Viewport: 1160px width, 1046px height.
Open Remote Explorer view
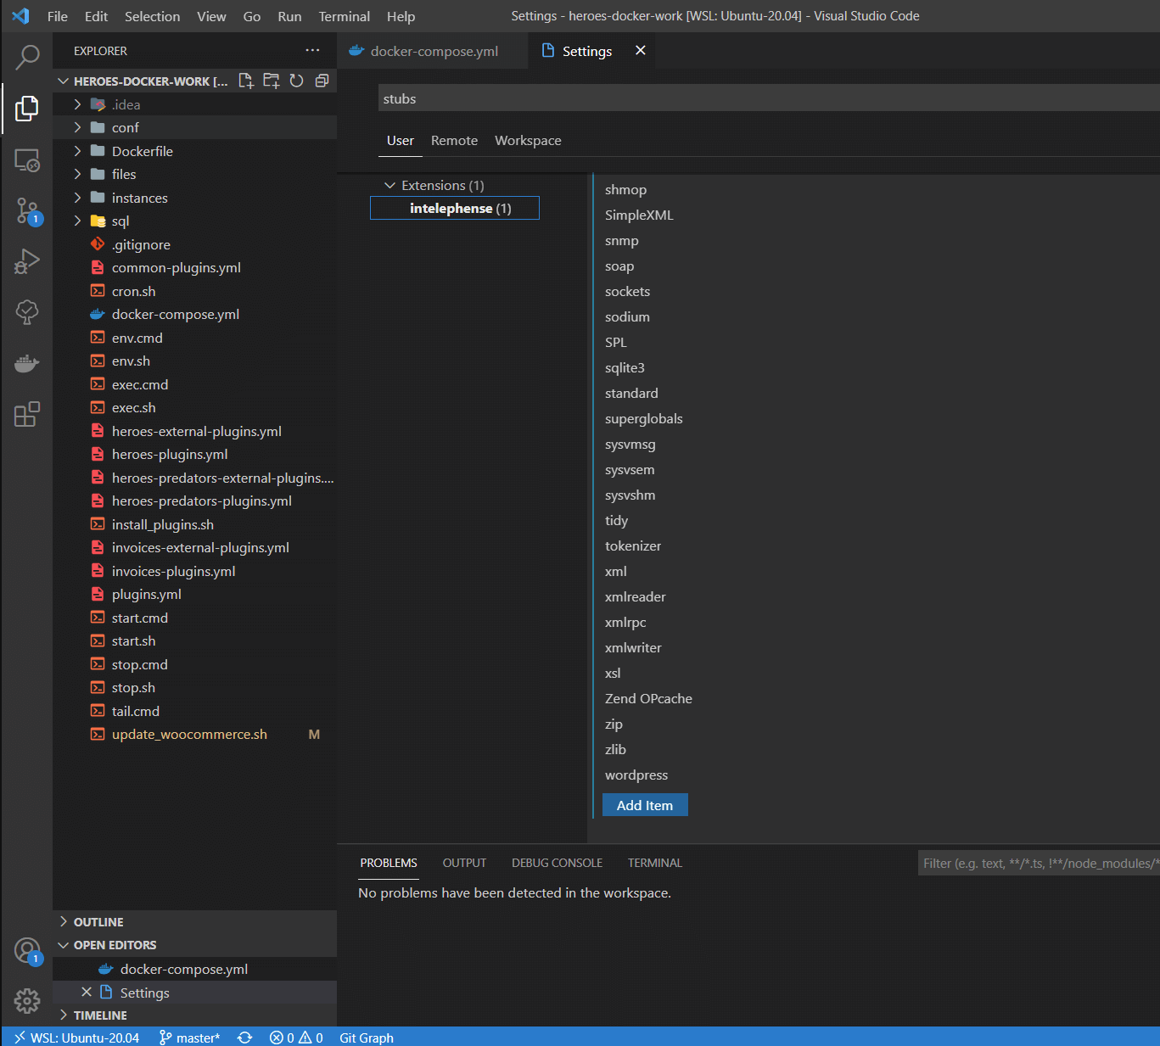(x=27, y=160)
